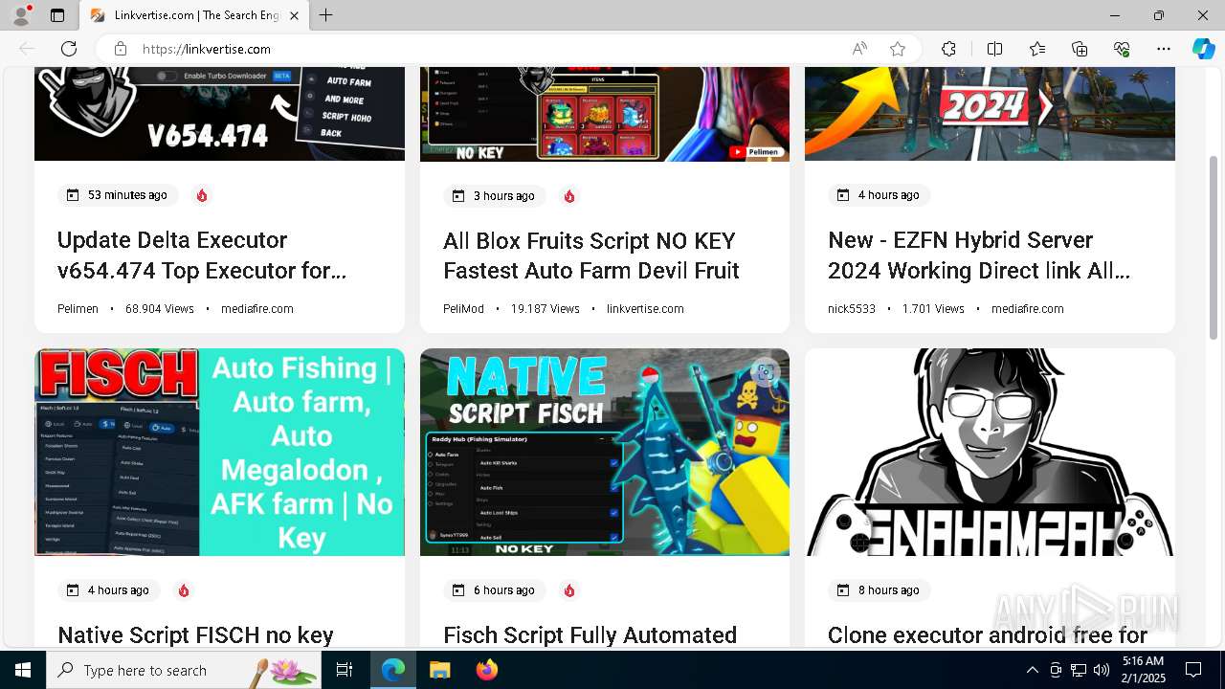Click flame icon on Native Script FISCH card

pyautogui.click(x=184, y=590)
